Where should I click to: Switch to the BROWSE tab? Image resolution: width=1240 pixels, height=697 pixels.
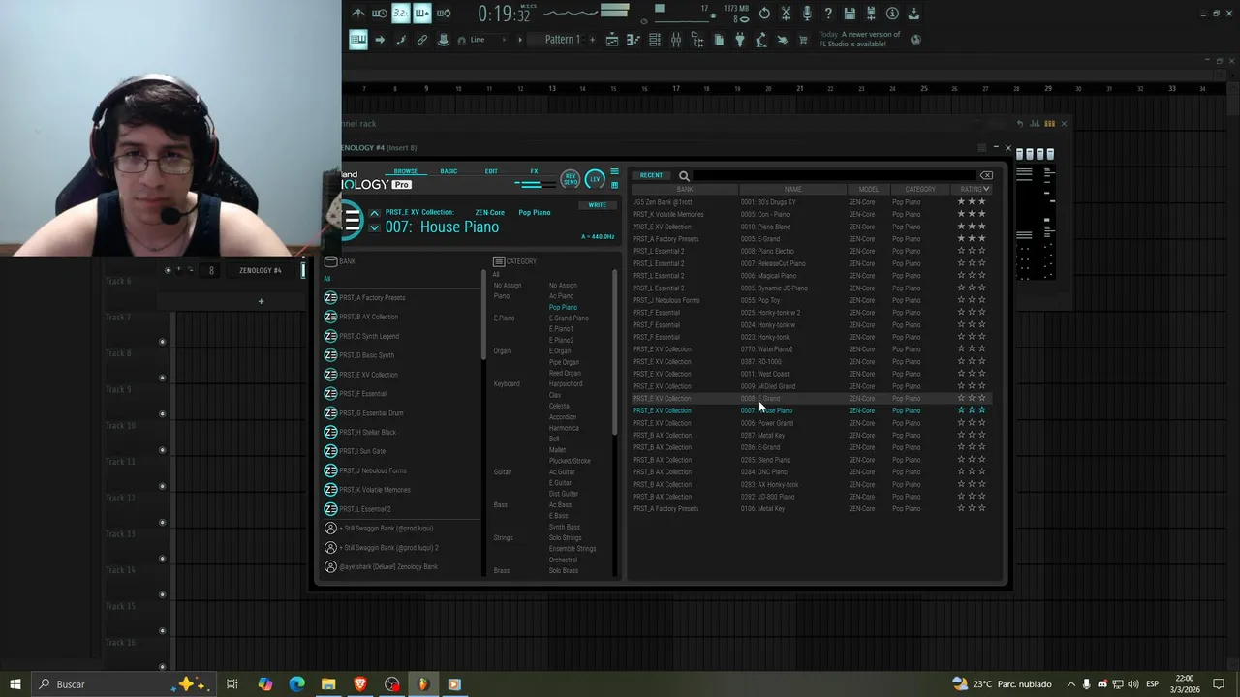[x=405, y=171]
